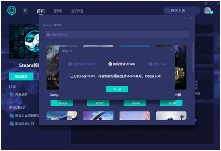Close the 领取方法 dialog
This screenshot has height=151, width=221.
[x=172, y=50]
